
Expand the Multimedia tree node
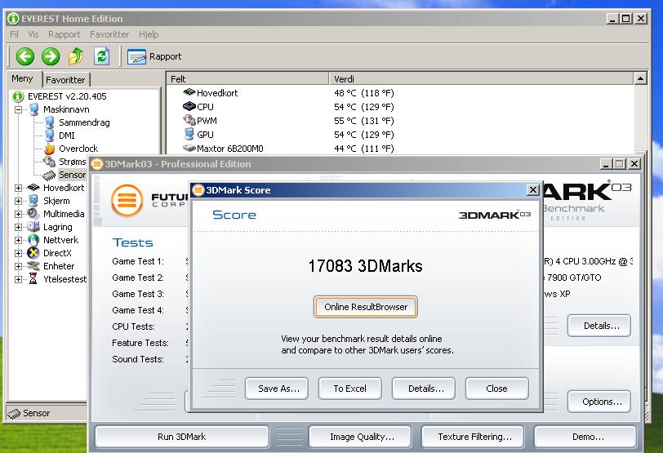(x=18, y=214)
